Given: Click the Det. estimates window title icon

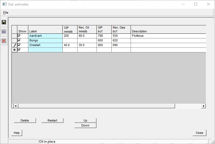Looking at the screenshot, I should (x=4, y=4).
